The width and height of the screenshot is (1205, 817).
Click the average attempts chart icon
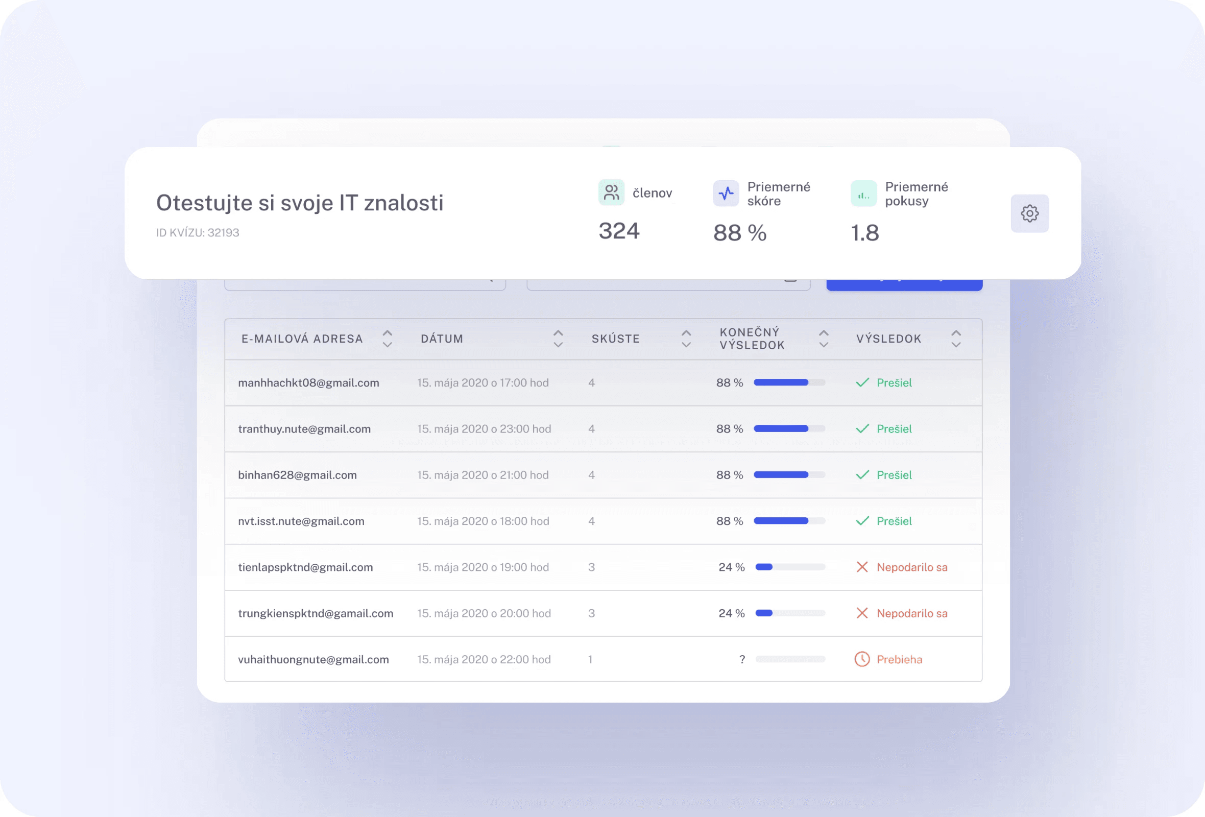click(x=864, y=194)
